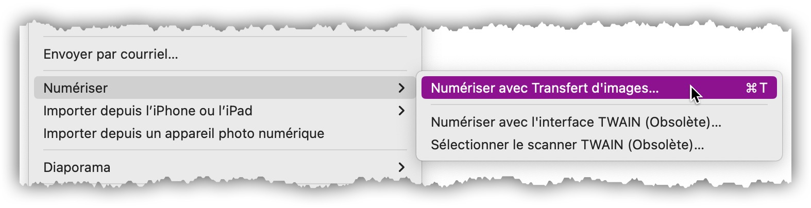
Task: Click the separator line above Diaporama
Action: pos(225,150)
